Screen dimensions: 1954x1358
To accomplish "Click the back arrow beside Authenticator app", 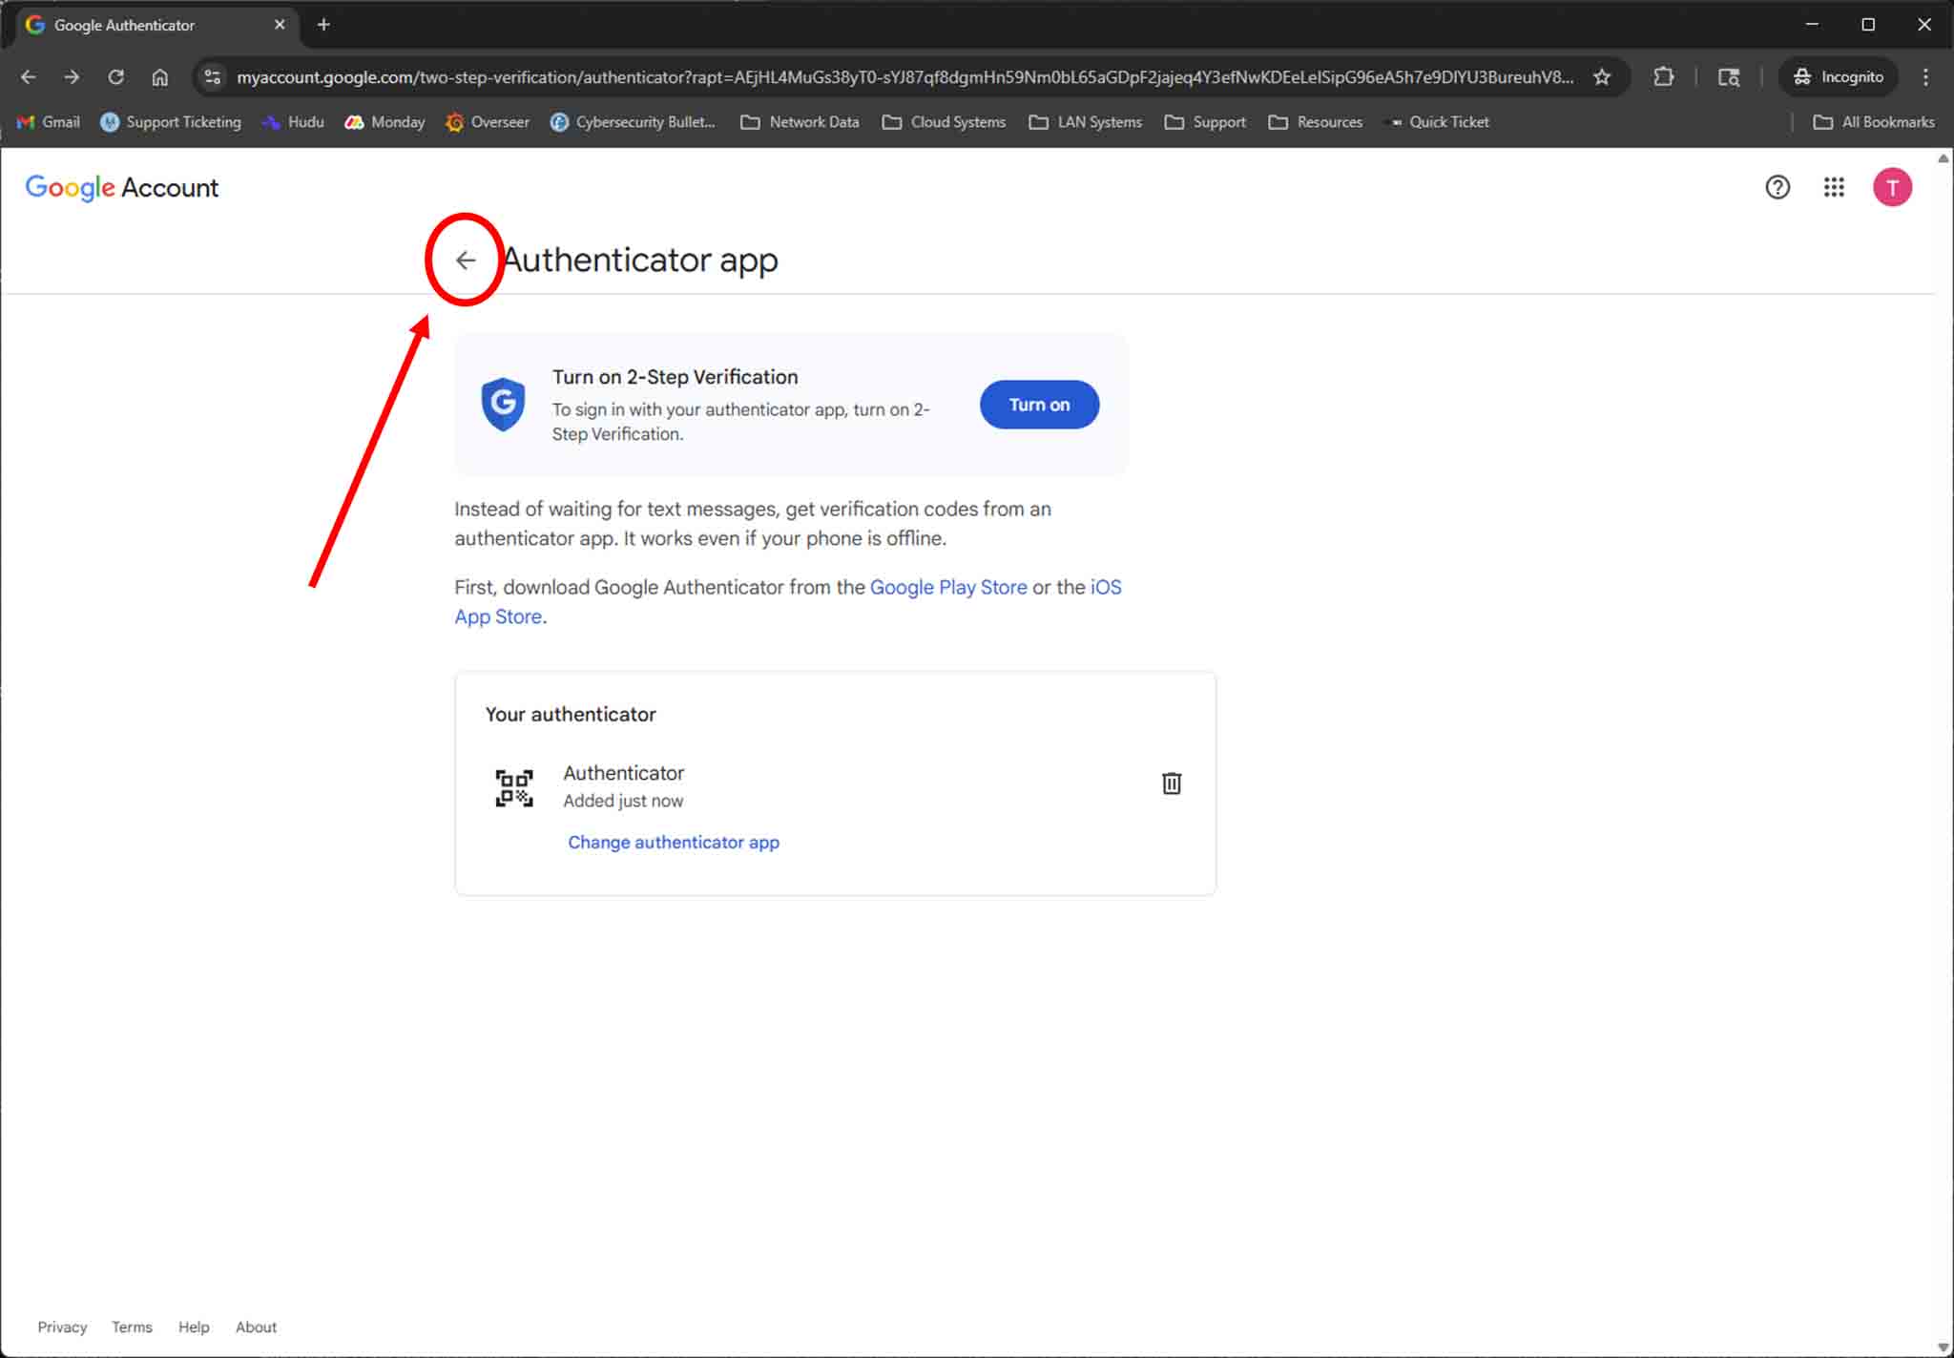I will [465, 260].
